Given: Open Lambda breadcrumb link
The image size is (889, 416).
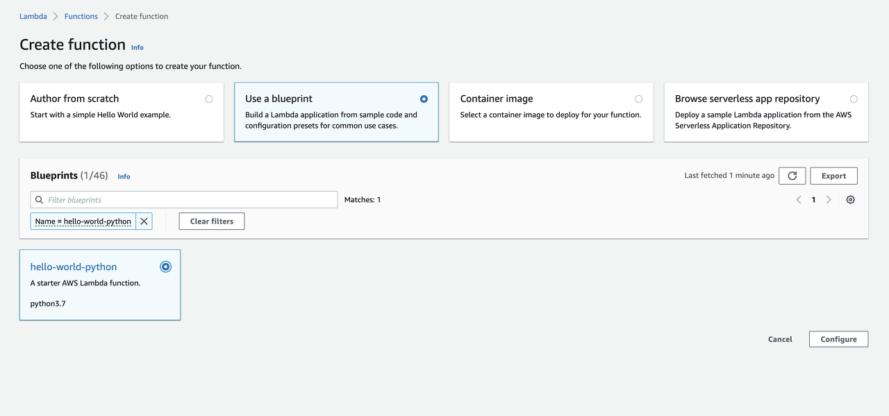Looking at the screenshot, I should pyautogui.click(x=33, y=16).
